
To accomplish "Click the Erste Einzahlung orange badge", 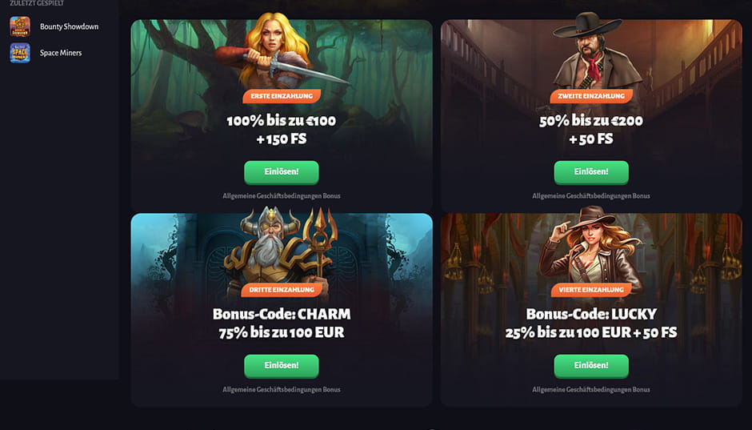I will 282,96.
